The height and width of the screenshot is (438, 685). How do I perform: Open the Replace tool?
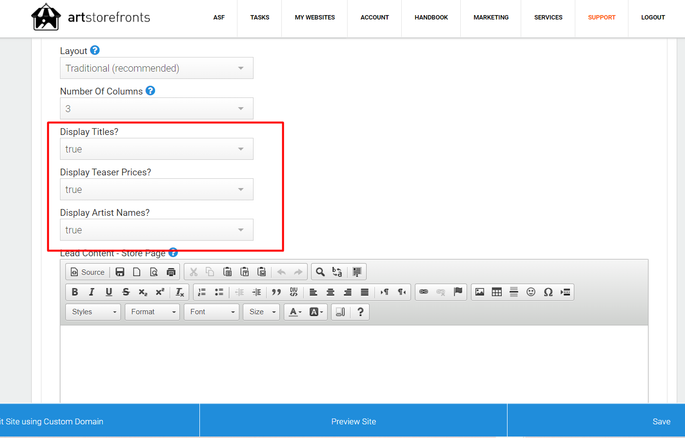pyautogui.click(x=337, y=272)
